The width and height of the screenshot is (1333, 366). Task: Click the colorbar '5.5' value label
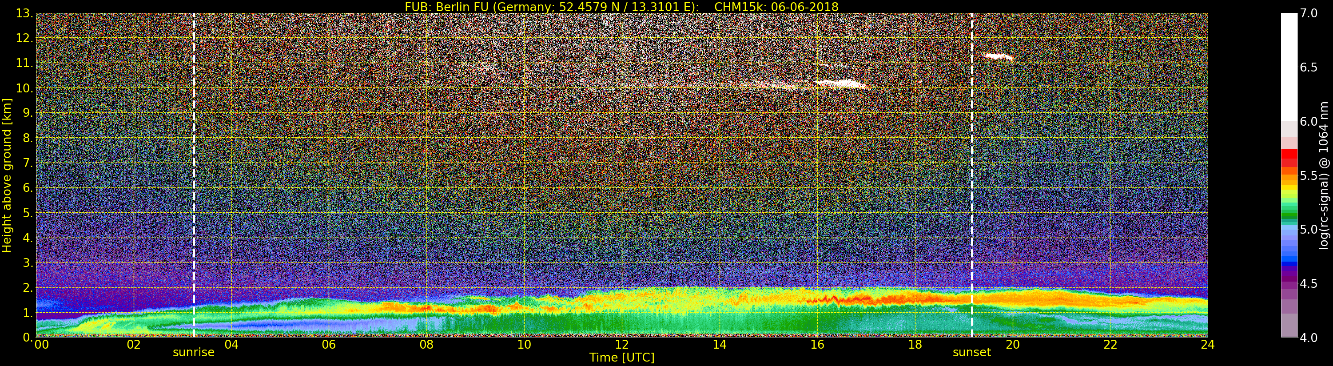pyautogui.click(x=1309, y=175)
